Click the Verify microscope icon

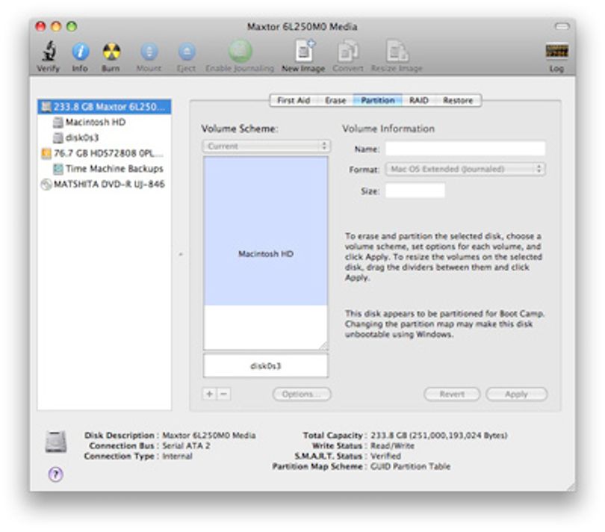coord(49,52)
